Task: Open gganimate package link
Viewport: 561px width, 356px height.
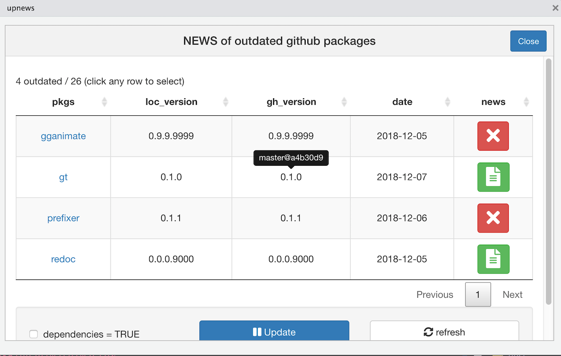Action: coord(63,136)
